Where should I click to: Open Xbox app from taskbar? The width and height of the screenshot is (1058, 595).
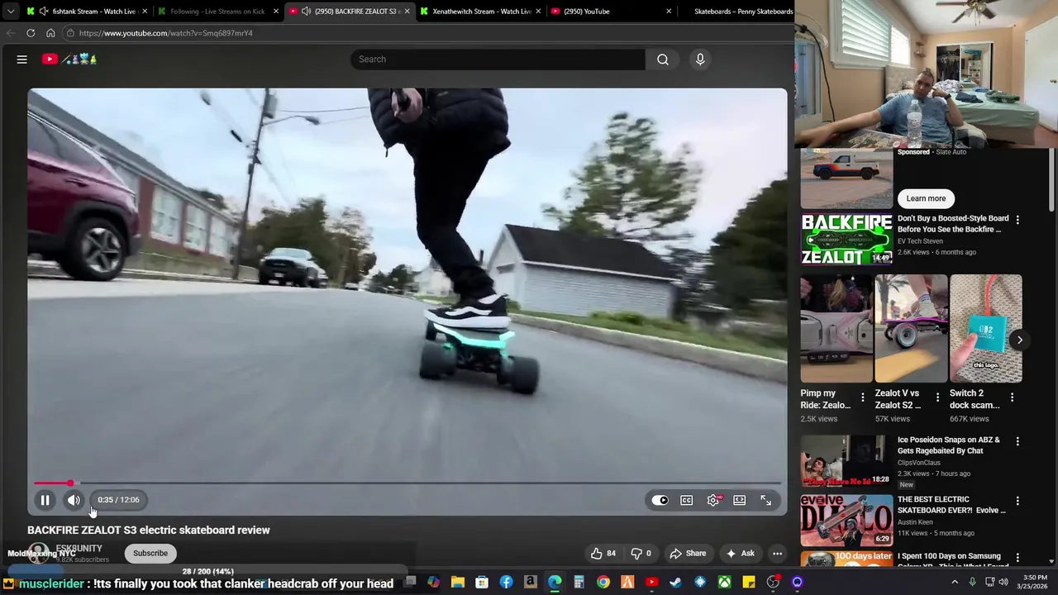click(x=725, y=583)
